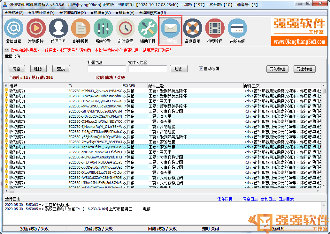The height and width of the screenshot is (234, 330).
Task: Click the 导出数据 export data button
Action: 304,69
